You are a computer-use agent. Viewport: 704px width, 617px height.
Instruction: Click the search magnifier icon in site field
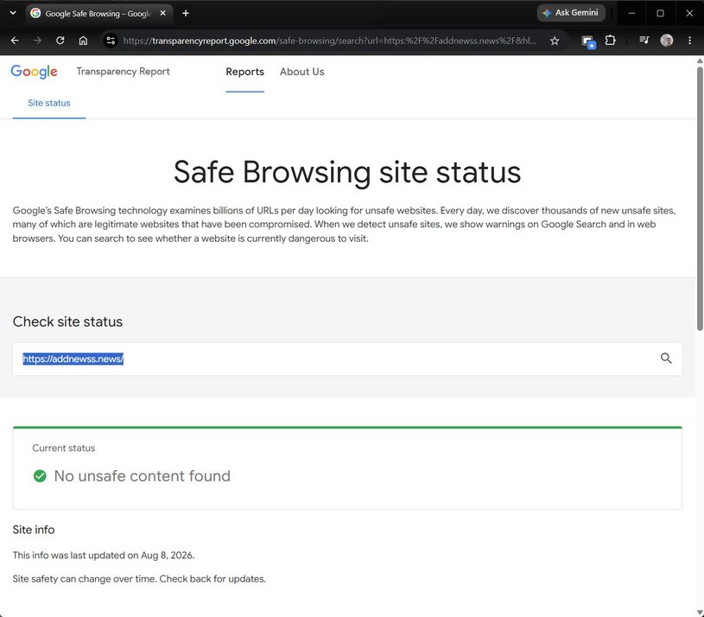[x=666, y=359]
